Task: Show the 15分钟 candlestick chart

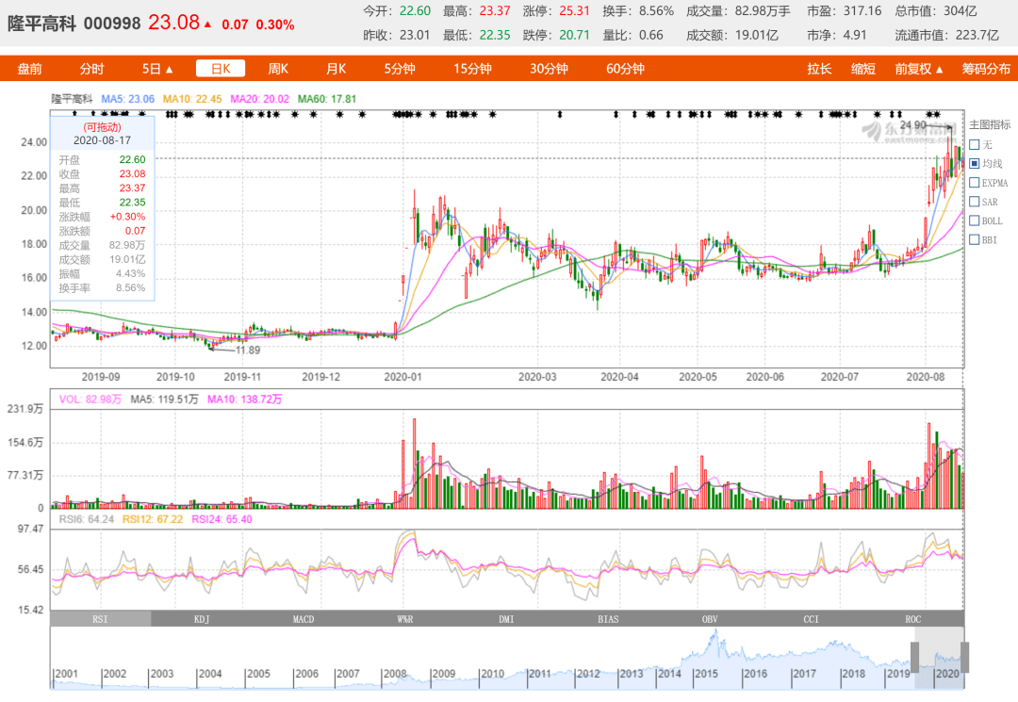Action: (472, 69)
